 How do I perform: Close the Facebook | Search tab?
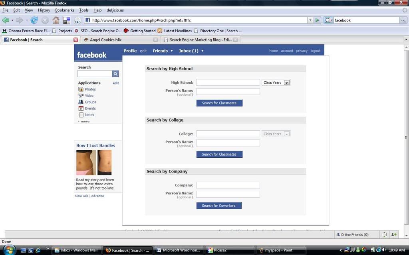pyautogui.click(x=75, y=40)
